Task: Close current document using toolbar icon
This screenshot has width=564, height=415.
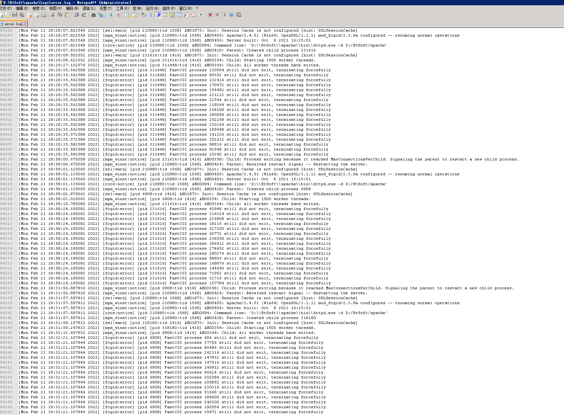Action: click(29, 15)
